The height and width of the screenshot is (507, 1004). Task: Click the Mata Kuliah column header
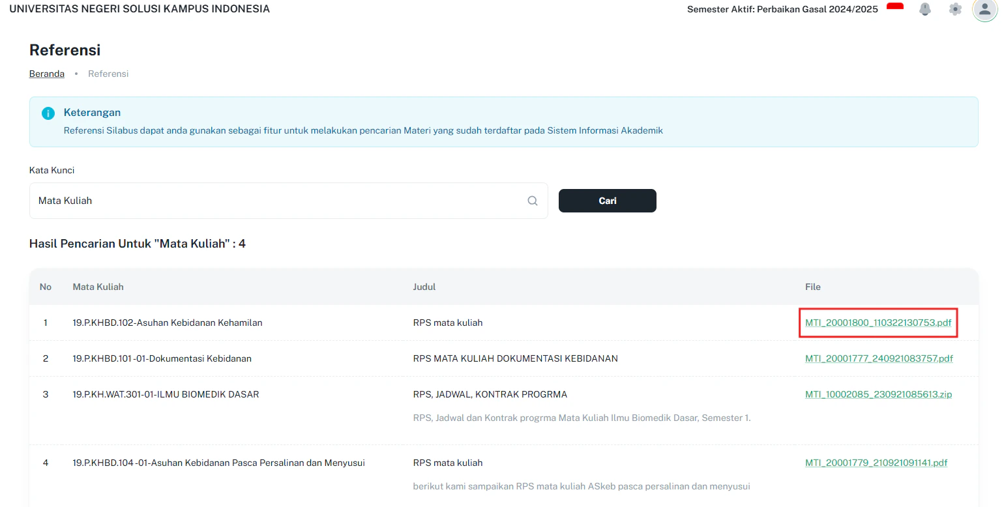[98, 287]
